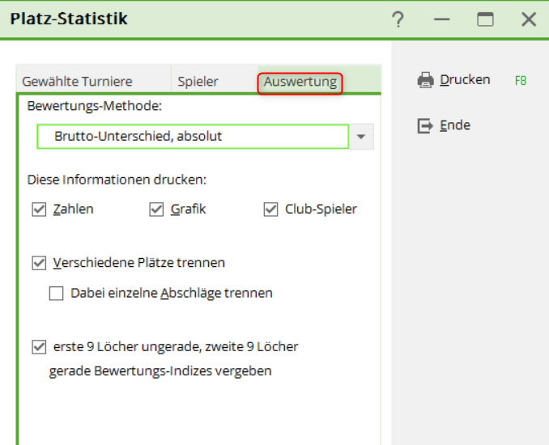Maximize the Platz-Statistik window
Viewport: 549px width, 445px height.
click(x=485, y=19)
